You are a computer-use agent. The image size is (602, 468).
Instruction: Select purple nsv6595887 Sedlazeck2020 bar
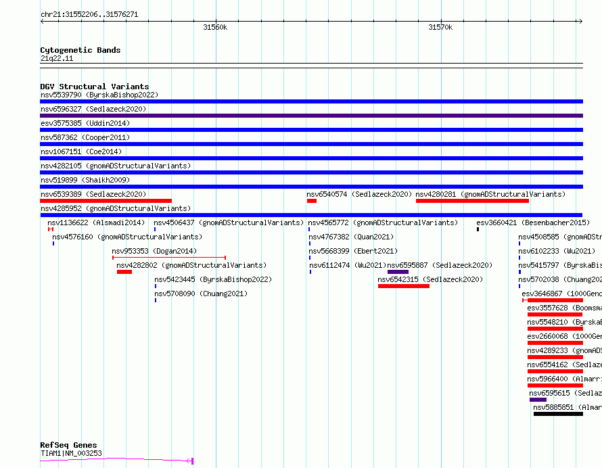[x=398, y=272]
